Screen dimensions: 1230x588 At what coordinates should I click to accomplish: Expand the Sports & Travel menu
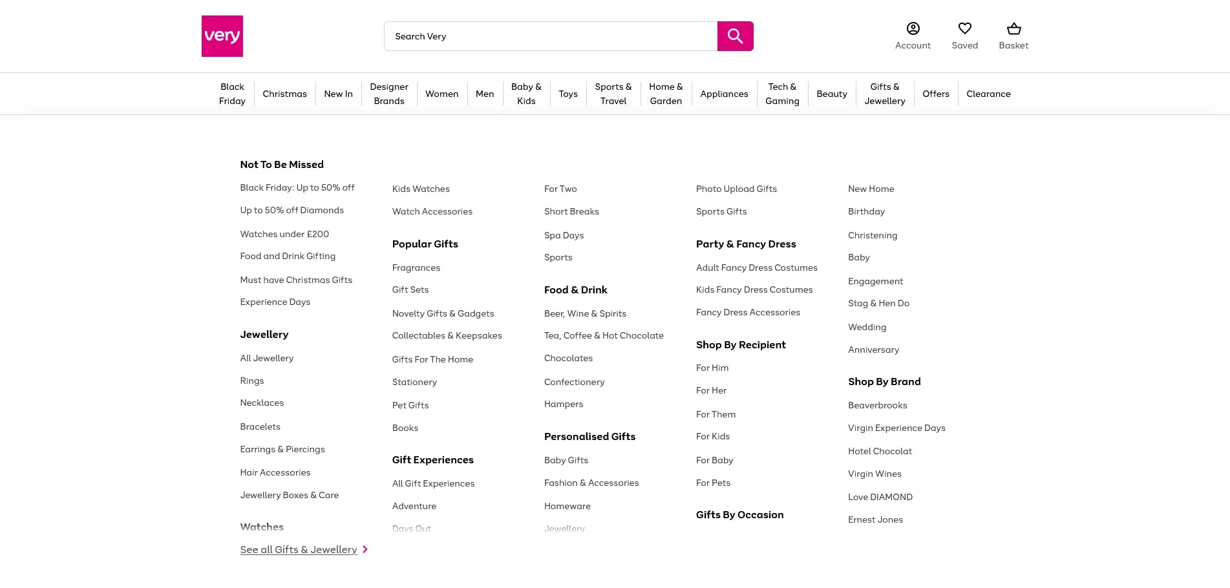point(613,94)
